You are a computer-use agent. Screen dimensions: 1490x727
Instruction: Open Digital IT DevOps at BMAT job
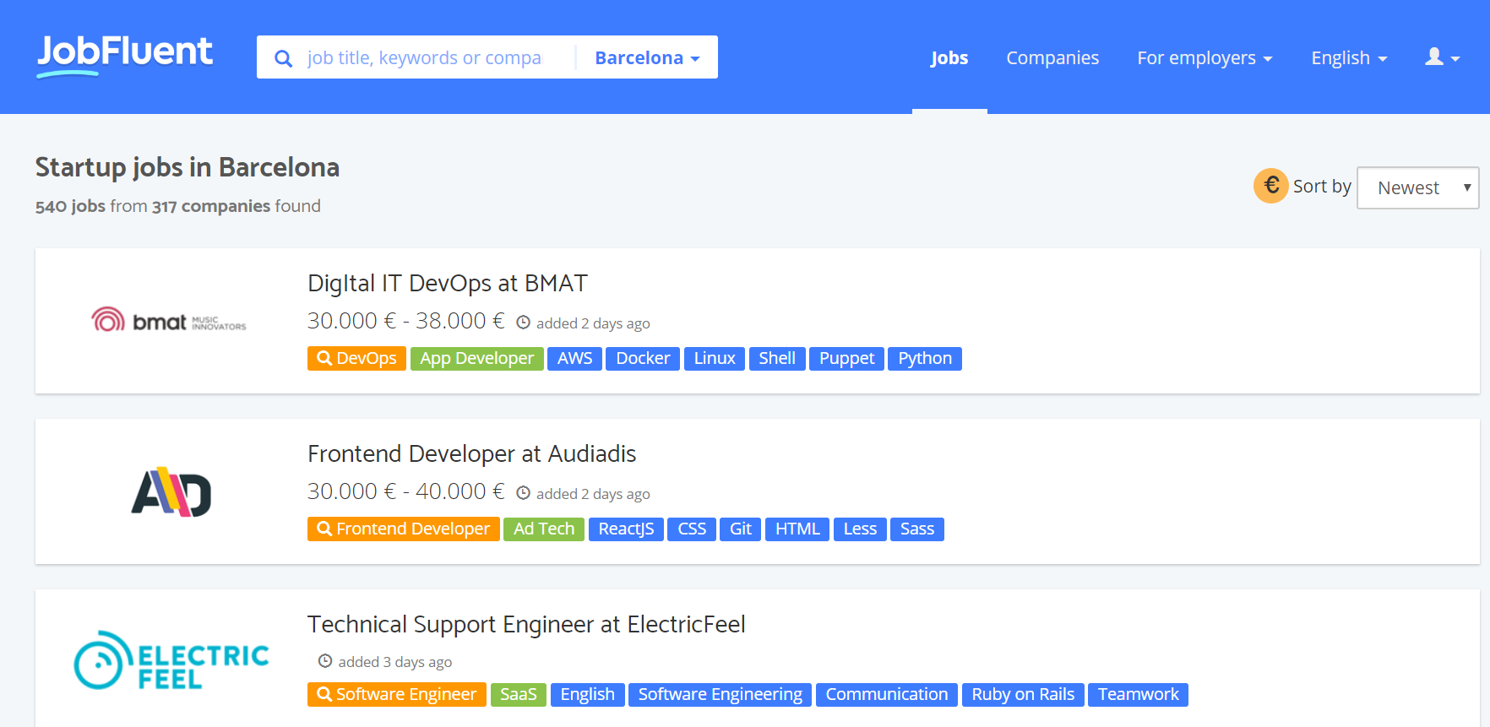448,284
